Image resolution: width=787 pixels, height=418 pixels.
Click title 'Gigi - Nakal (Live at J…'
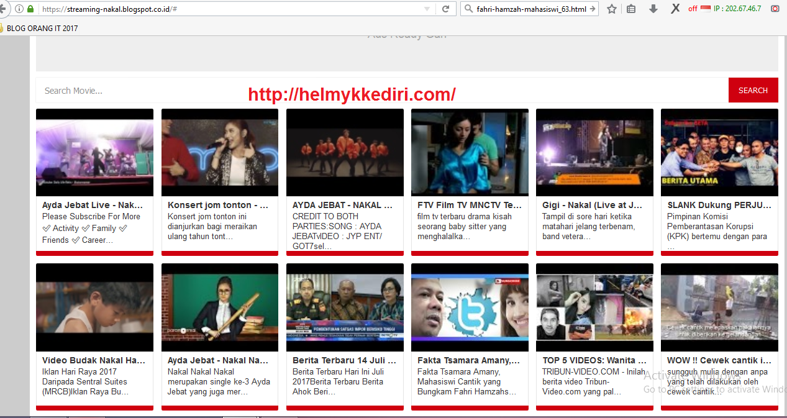(x=593, y=205)
